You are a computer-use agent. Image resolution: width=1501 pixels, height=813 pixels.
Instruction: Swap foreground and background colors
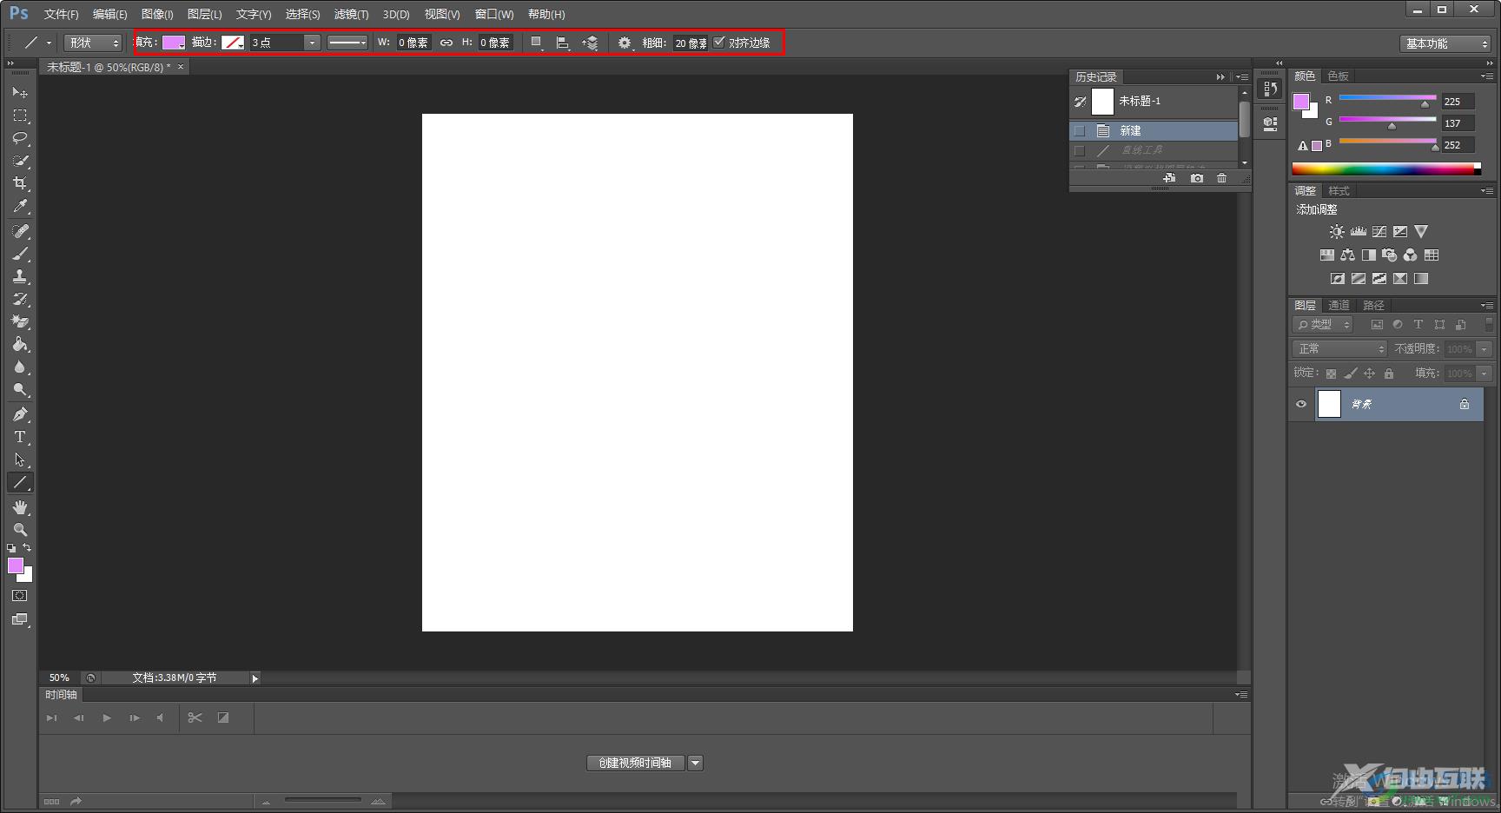click(27, 548)
